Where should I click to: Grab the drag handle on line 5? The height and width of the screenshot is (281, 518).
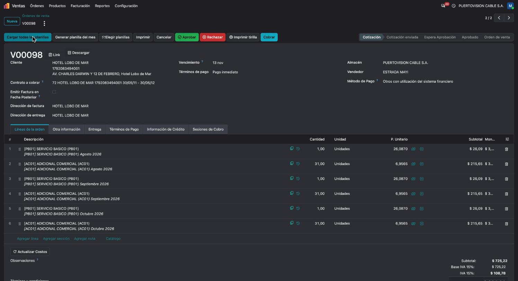coord(19,209)
